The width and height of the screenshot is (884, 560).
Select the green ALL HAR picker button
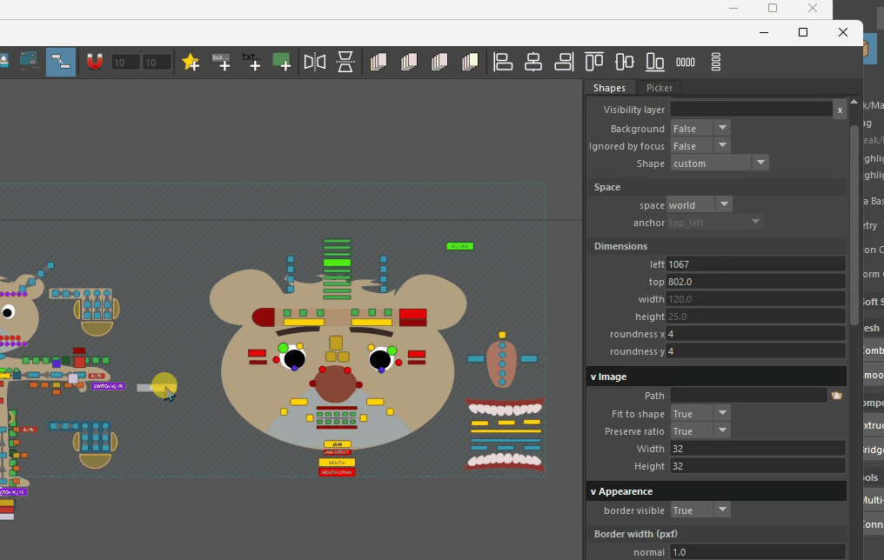[x=460, y=246]
